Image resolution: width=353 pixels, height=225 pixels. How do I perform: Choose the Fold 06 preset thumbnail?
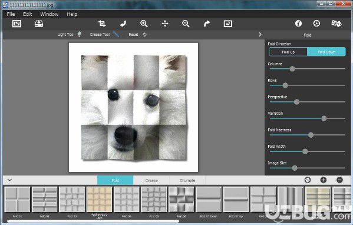point(182,199)
